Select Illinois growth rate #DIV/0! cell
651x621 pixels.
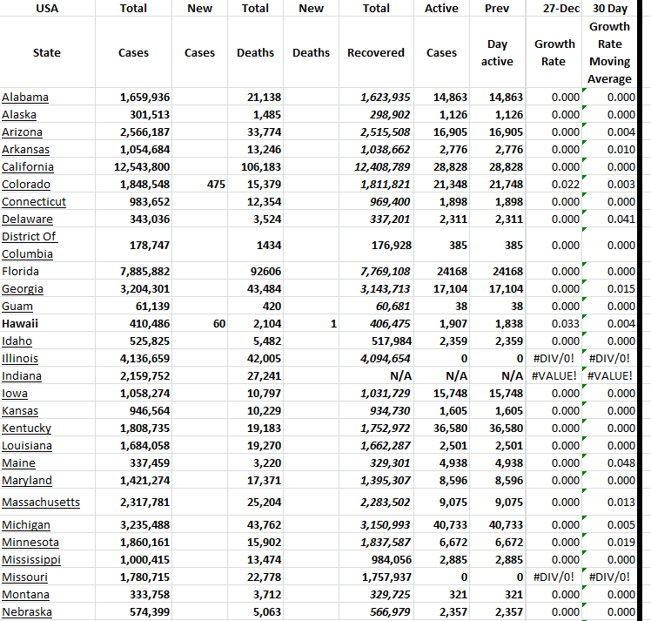coord(554,359)
